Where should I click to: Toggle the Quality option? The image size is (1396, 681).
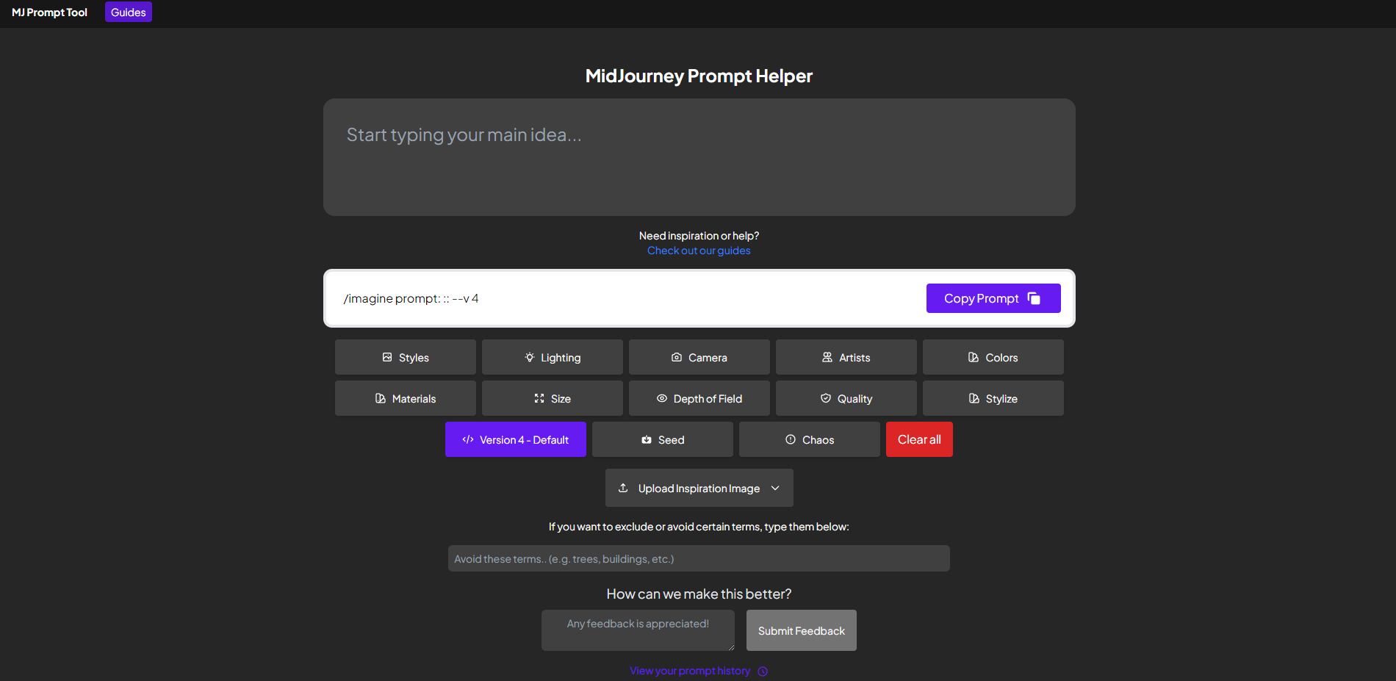tap(846, 398)
